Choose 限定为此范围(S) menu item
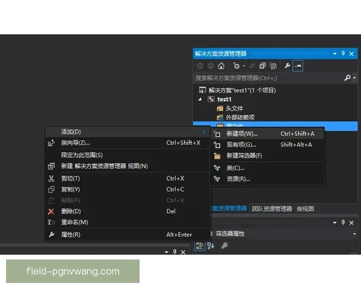This screenshot has width=361, height=289. point(127,155)
